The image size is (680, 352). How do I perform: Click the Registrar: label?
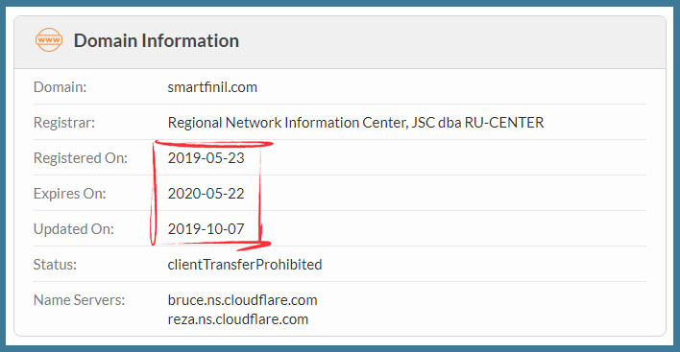(63, 123)
